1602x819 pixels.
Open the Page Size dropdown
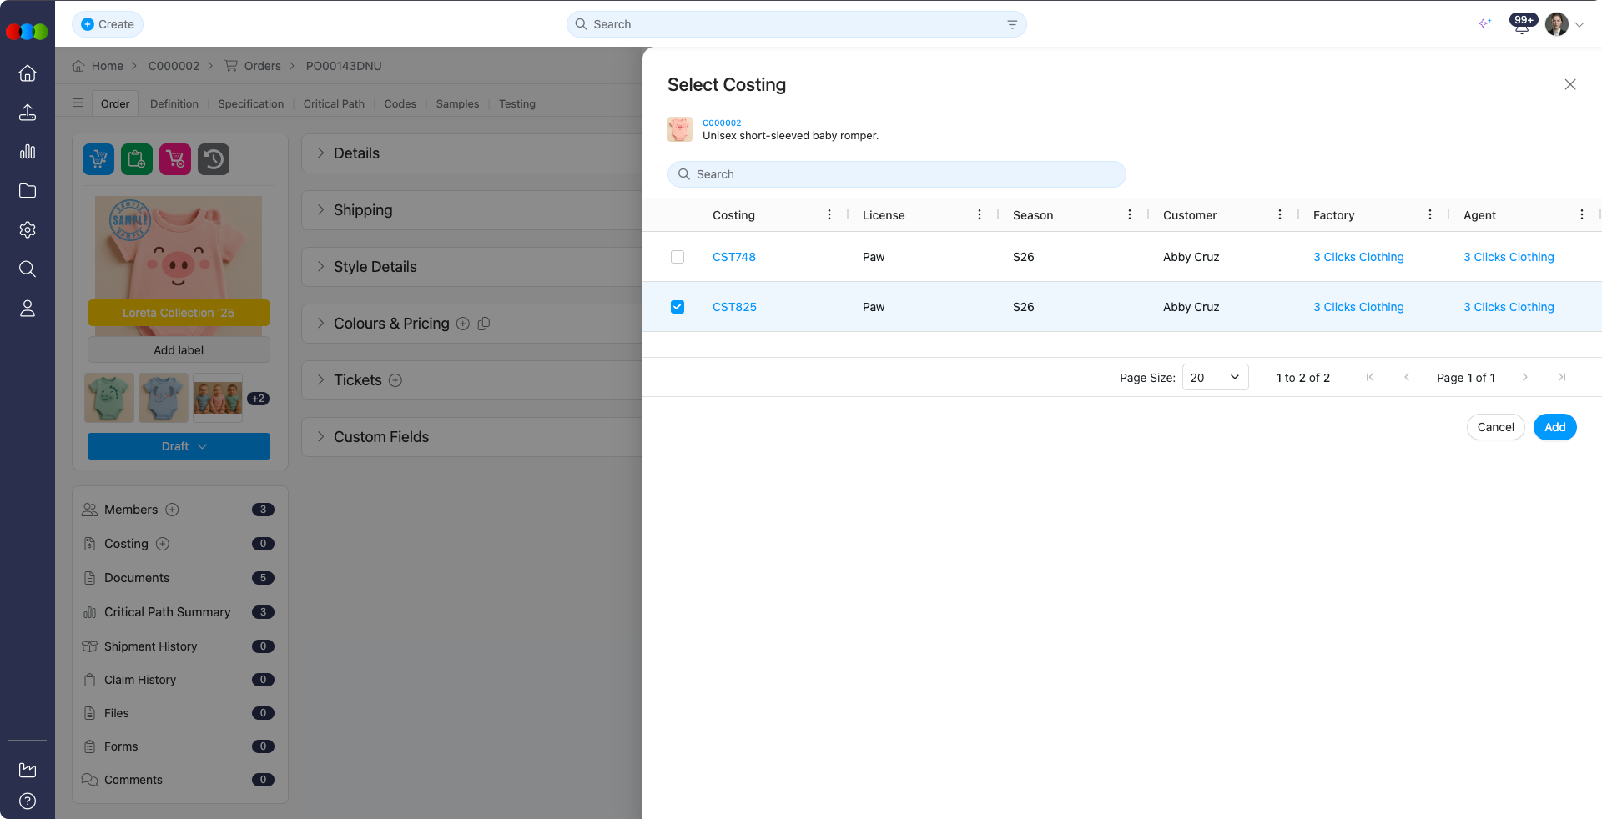coord(1215,377)
